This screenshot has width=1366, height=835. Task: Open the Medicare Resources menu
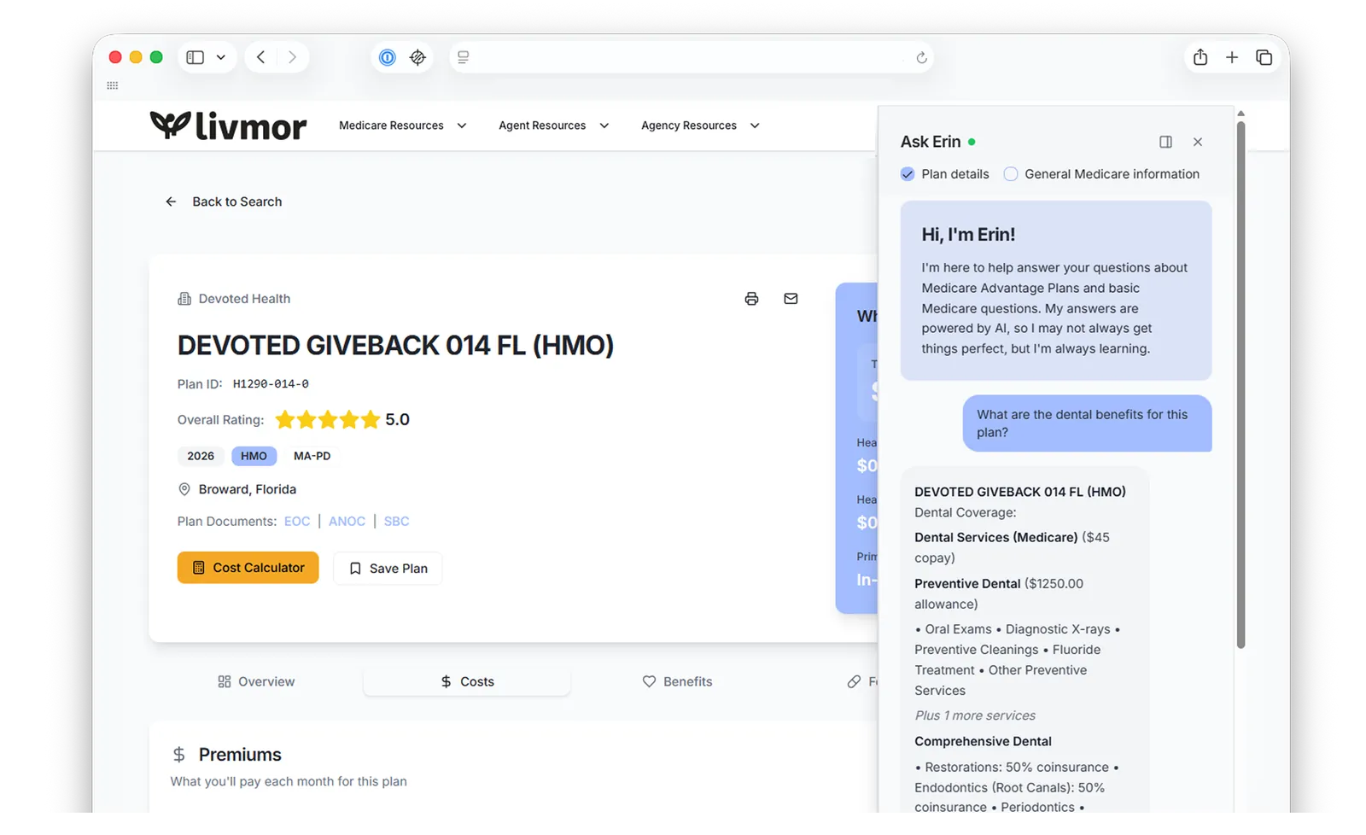391,126
